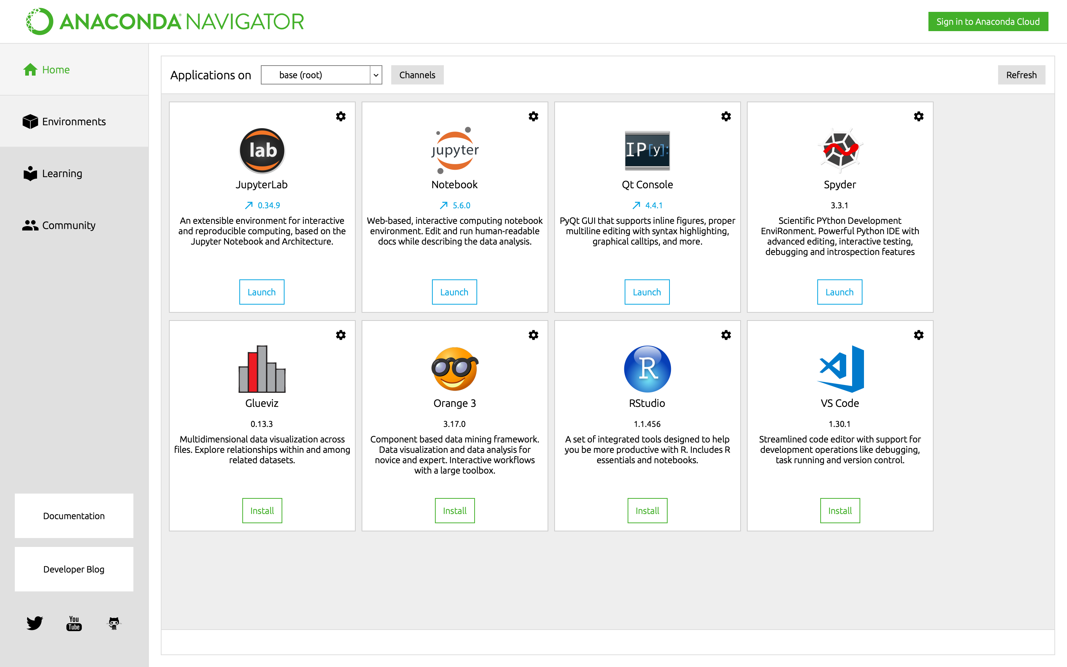Install RStudio

(x=647, y=510)
